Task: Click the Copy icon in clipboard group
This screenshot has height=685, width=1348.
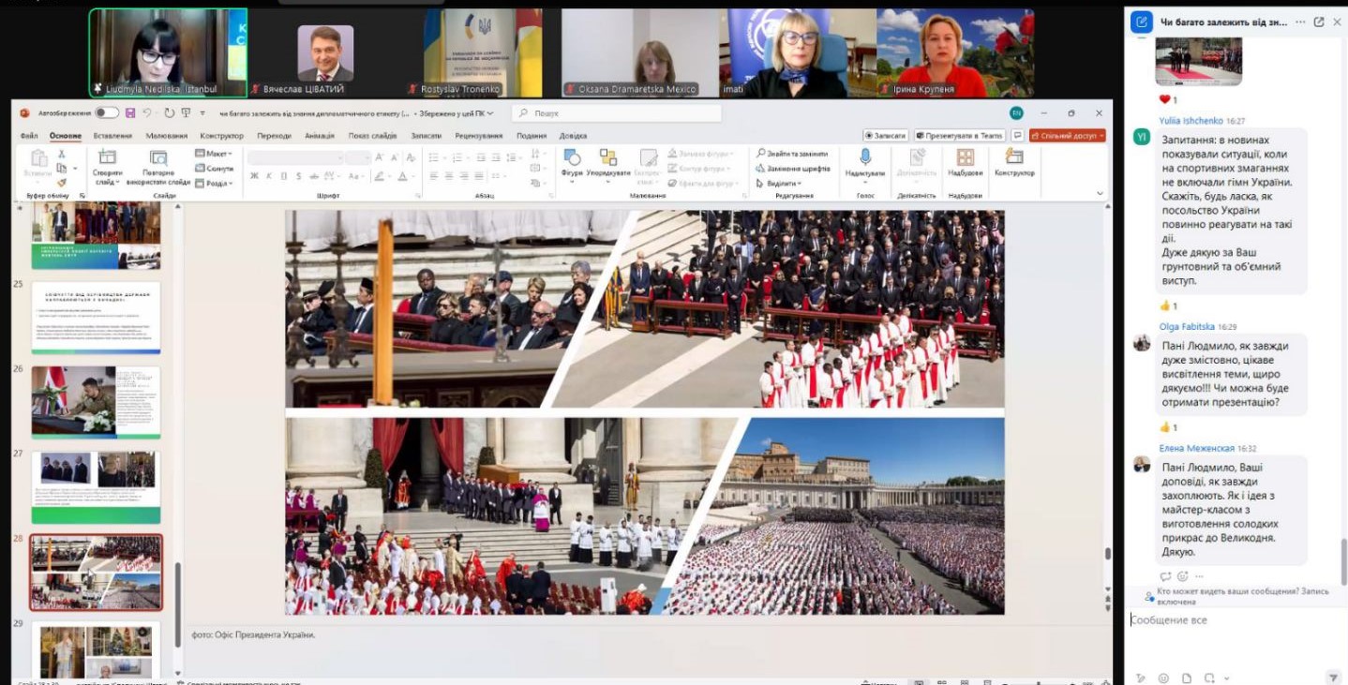Action: [x=62, y=169]
